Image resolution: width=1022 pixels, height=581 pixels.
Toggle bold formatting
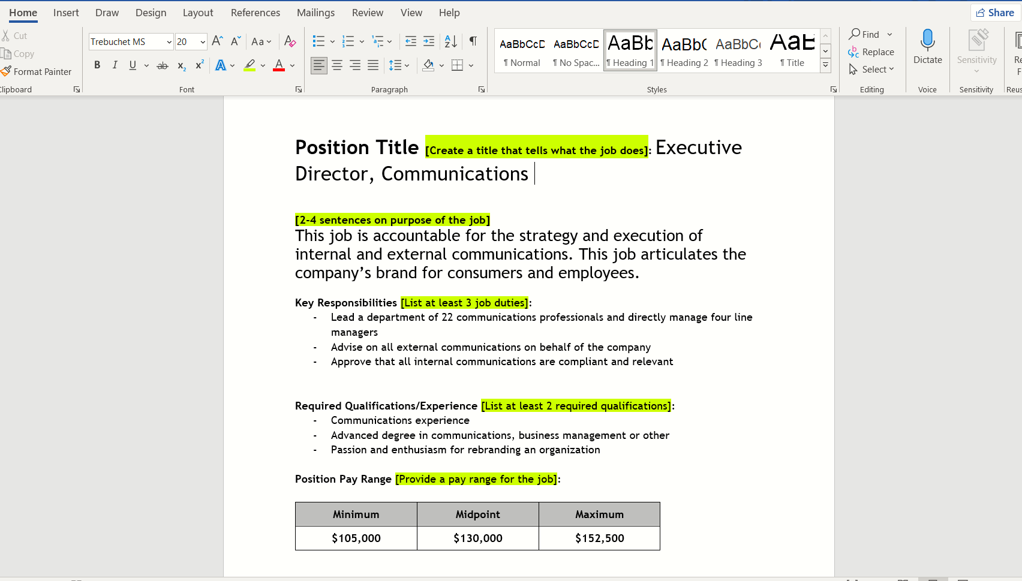point(97,65)
